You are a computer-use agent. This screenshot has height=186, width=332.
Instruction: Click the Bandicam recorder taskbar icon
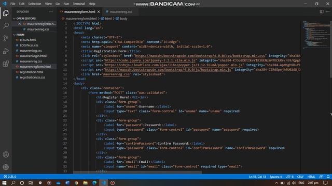[x=113, y=183]
